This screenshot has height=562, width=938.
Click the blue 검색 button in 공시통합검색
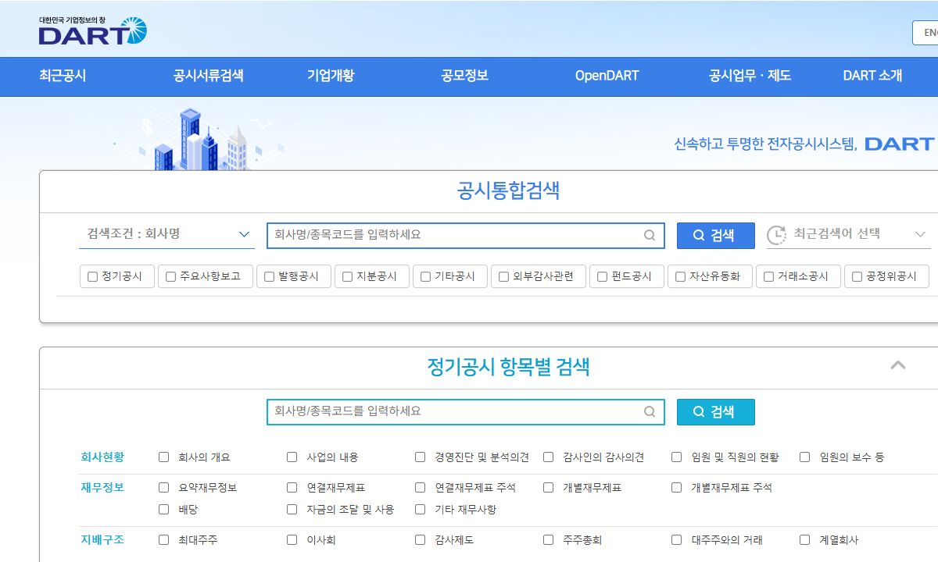pyautogui.click(x=715, y=235)
